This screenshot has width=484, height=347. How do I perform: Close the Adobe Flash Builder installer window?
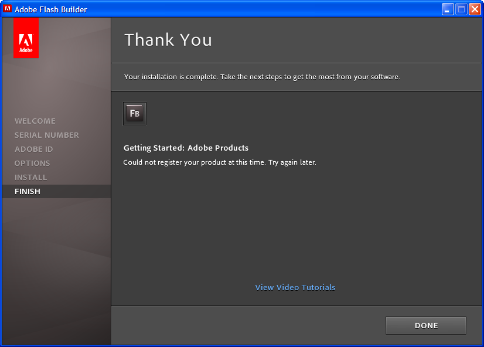[x=475, y=9]
